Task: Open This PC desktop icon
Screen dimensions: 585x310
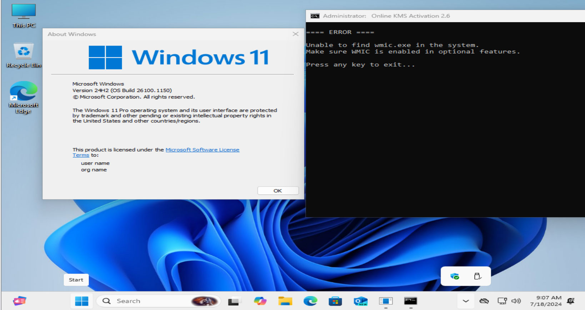Action: click(24, 16)
